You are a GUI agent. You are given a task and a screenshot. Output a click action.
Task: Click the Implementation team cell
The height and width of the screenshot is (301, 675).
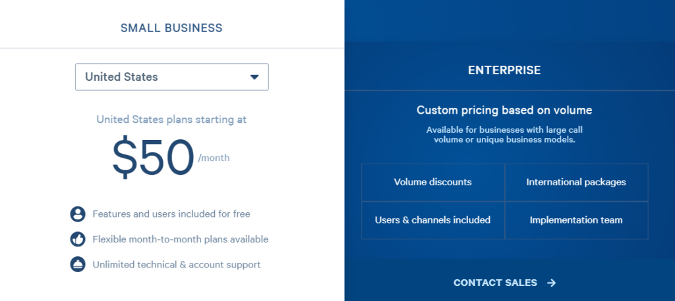click(576, 220)
